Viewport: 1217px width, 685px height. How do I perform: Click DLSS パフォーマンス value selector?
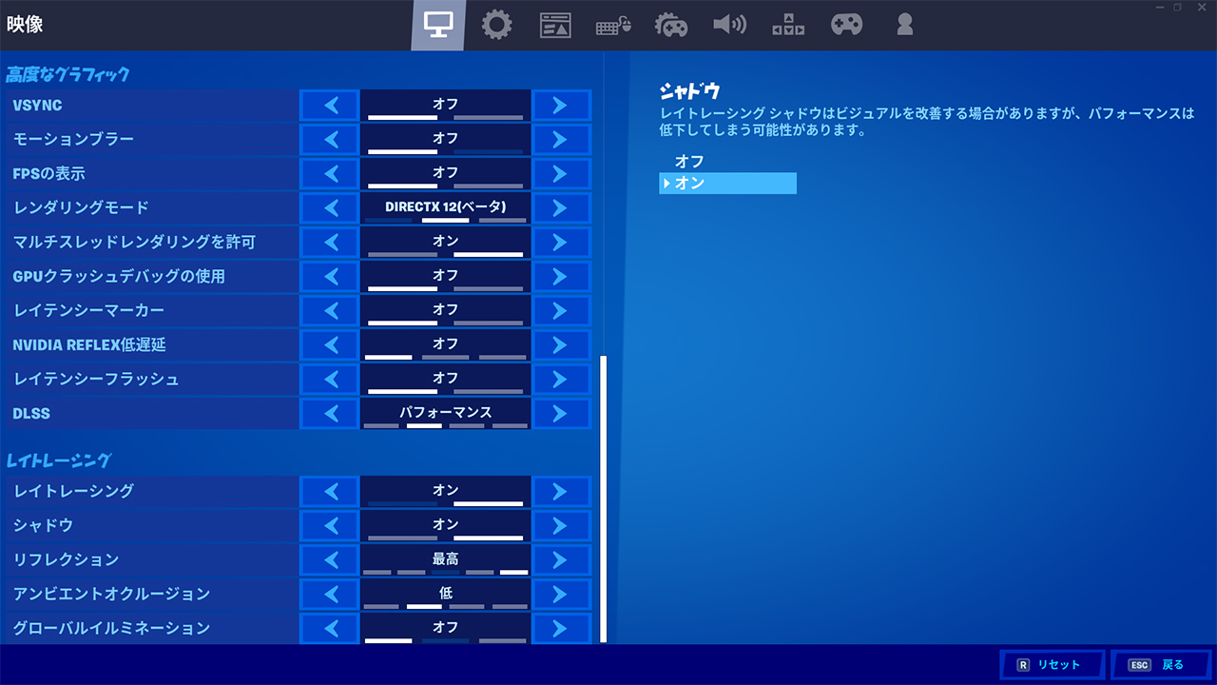[x=445, y=413]
